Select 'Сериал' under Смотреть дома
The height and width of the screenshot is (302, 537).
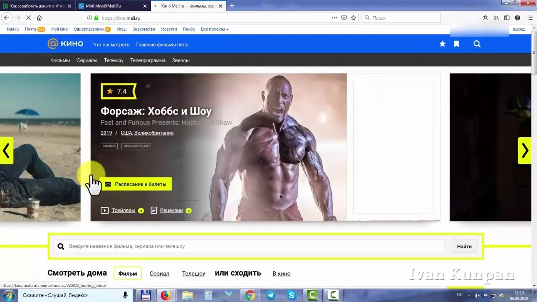tap(159, 273)
